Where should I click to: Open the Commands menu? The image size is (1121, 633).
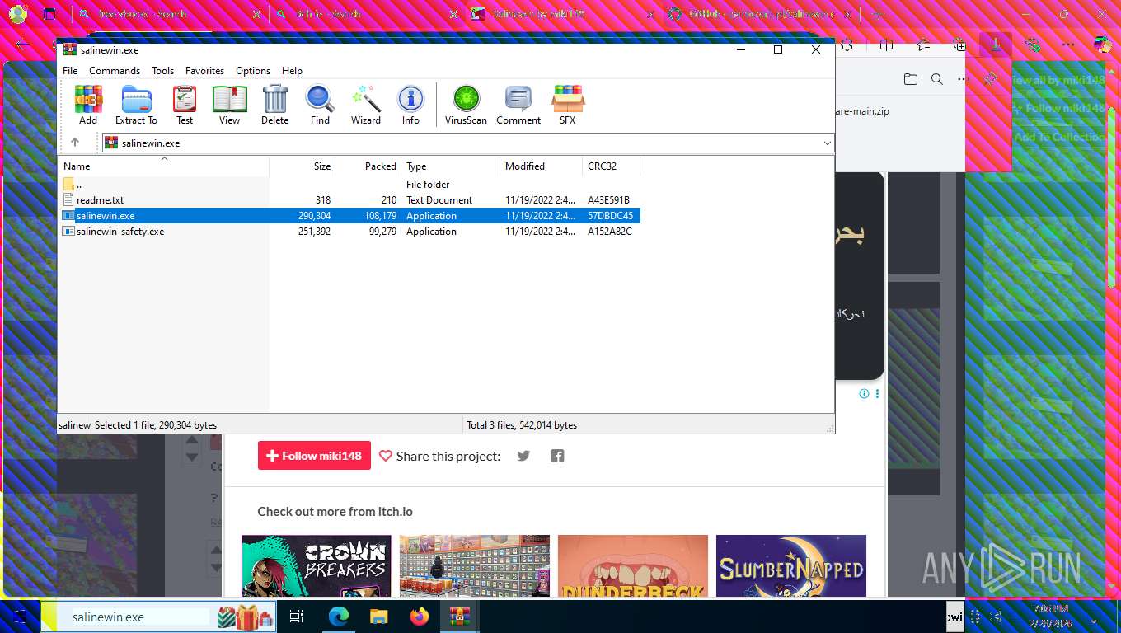115,71
